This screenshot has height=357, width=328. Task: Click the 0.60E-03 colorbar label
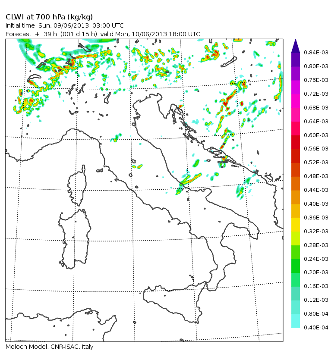click(x=316, y=135)
